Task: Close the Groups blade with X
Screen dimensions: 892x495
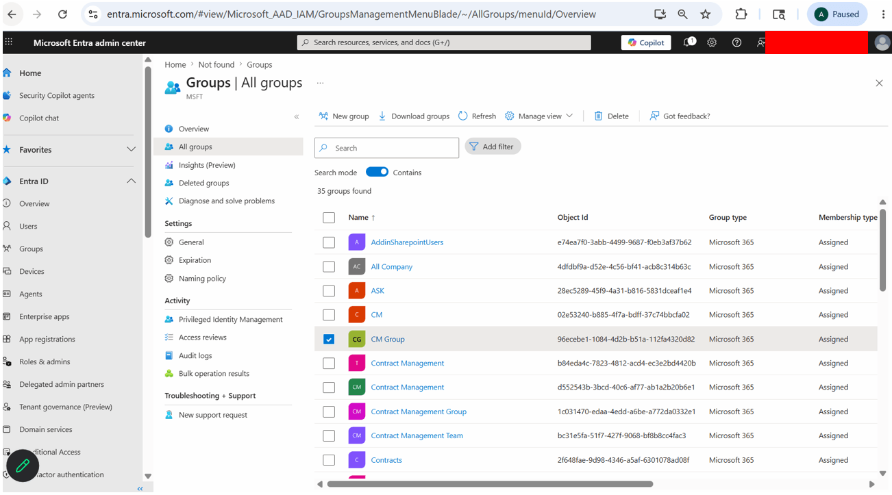Action: click(879, 83)
